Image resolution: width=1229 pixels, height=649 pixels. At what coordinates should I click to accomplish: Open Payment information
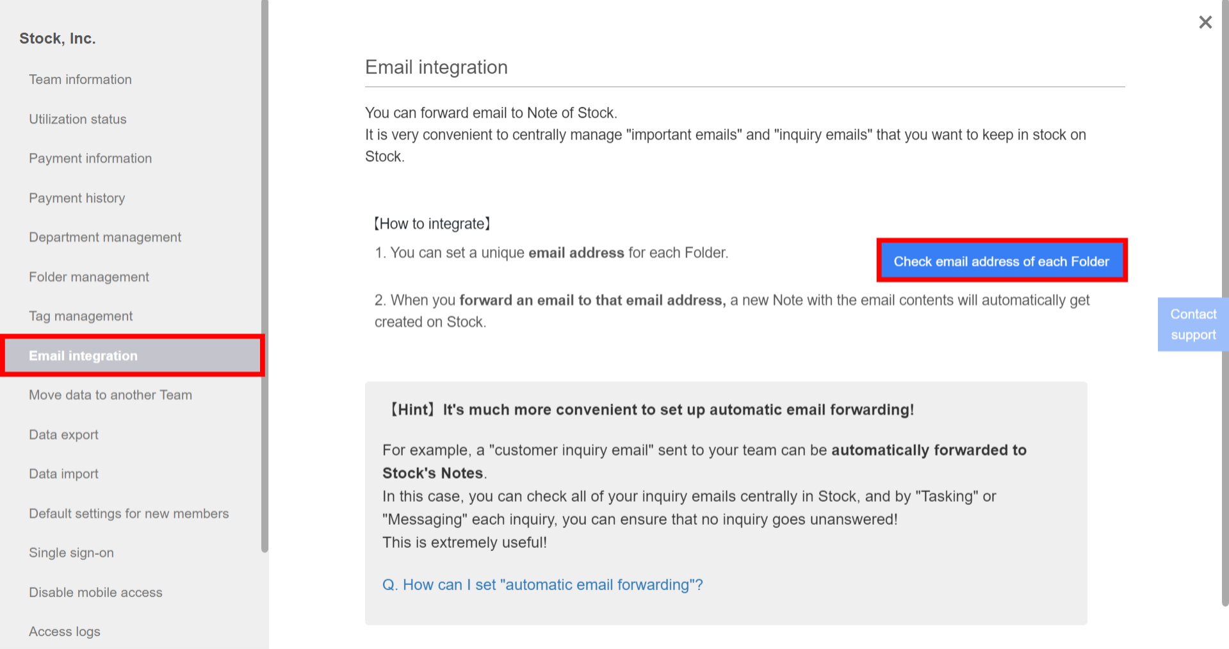coord(90,158)
